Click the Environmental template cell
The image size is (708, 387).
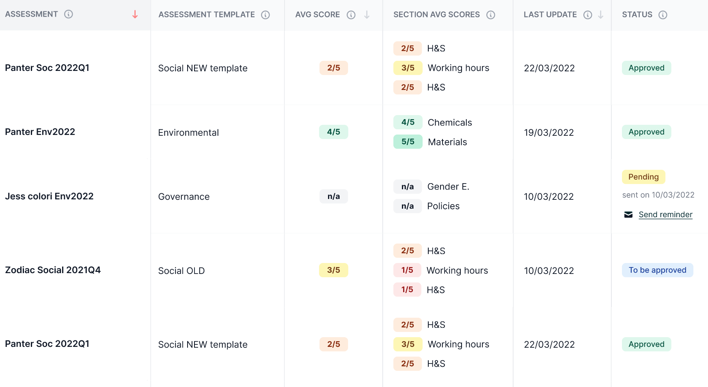pos(188,133)
